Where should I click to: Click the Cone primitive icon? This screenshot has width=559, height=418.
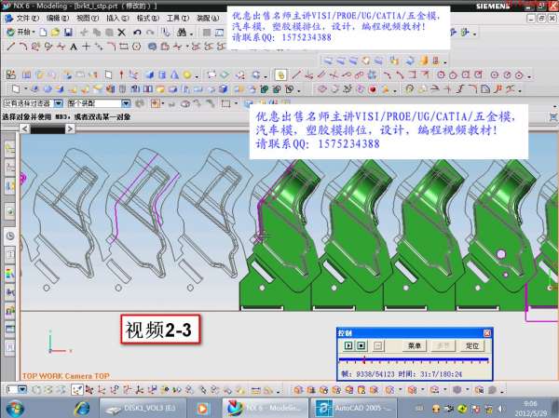pyautogui.click(x=174, y=74)
